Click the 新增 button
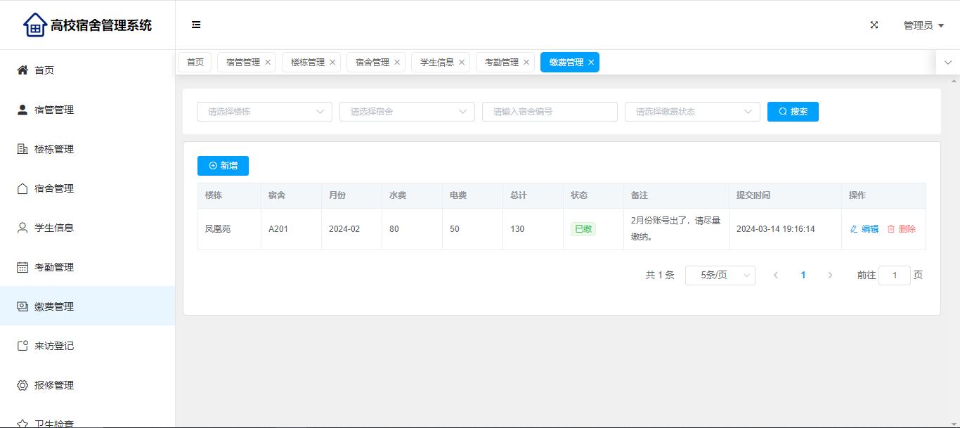This screenshot has width=960, height=428. [x=223, y=166]
